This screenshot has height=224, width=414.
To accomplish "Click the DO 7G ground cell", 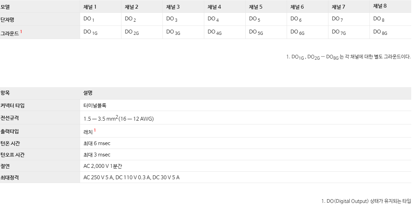I will tap(339, 32).
